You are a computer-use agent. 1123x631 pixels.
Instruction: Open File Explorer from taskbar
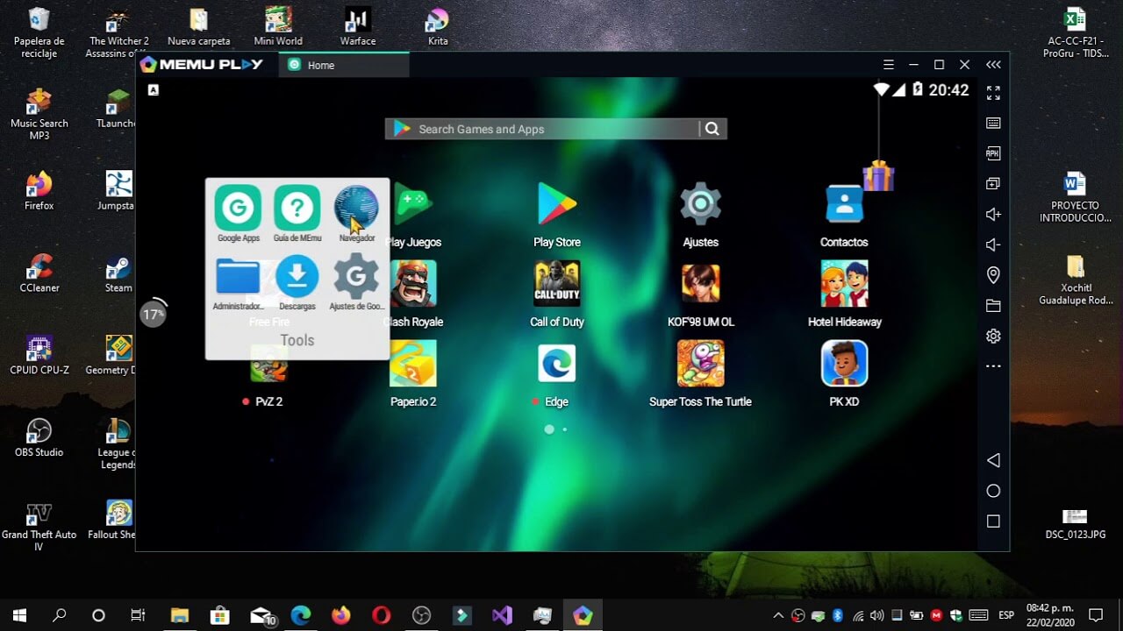point(180,615)
